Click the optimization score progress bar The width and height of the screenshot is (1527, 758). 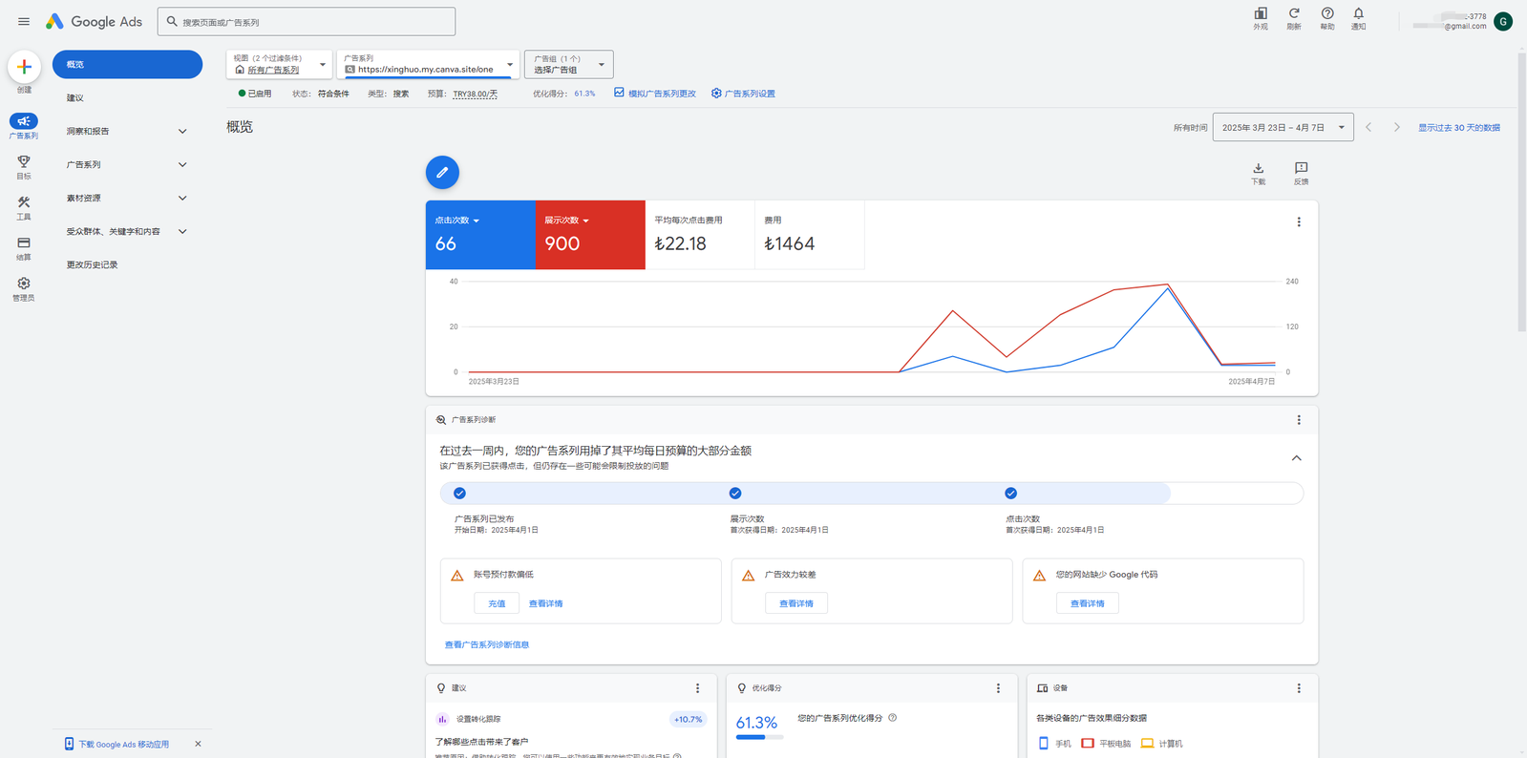pyautogui.click(x=759, y=737)
